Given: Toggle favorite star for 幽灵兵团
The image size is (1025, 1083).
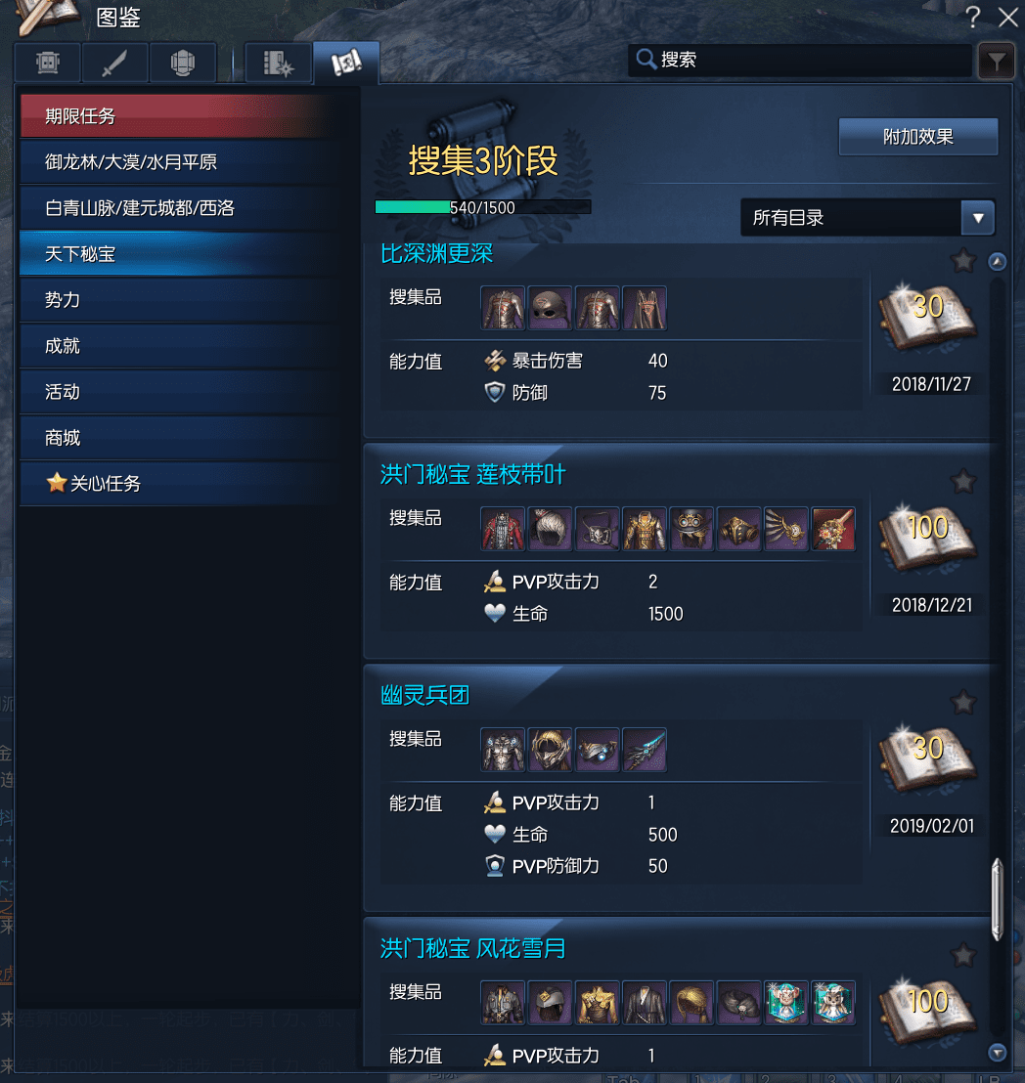Looking at the screenshot, I should (x=962, y=703).
